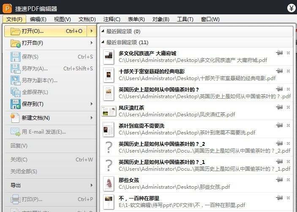
Task: Remove 凤庆滇红茶 from recent list
Action: pyautogui.click(x=288, y=107)
